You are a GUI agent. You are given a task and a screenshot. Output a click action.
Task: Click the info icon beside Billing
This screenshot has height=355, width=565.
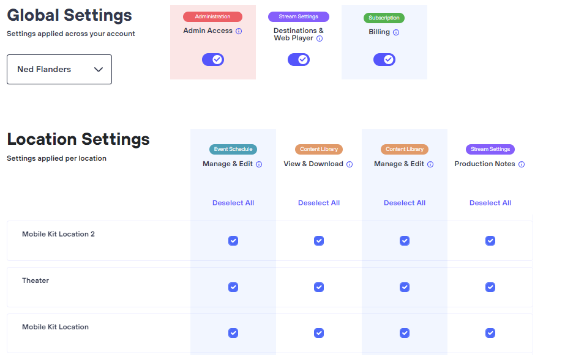(396, 32)
